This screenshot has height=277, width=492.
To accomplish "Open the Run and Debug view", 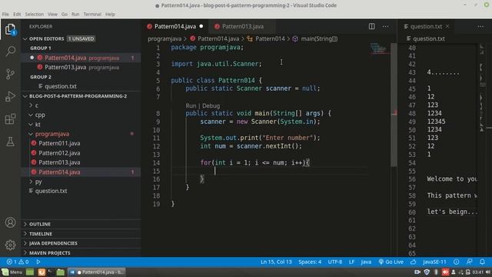I will pyautogui.click(x=10, y=96).
